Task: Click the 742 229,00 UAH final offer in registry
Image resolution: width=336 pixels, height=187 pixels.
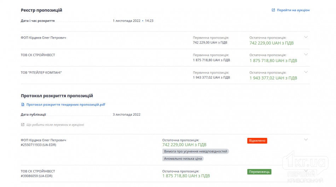Action: coord(272,43)
